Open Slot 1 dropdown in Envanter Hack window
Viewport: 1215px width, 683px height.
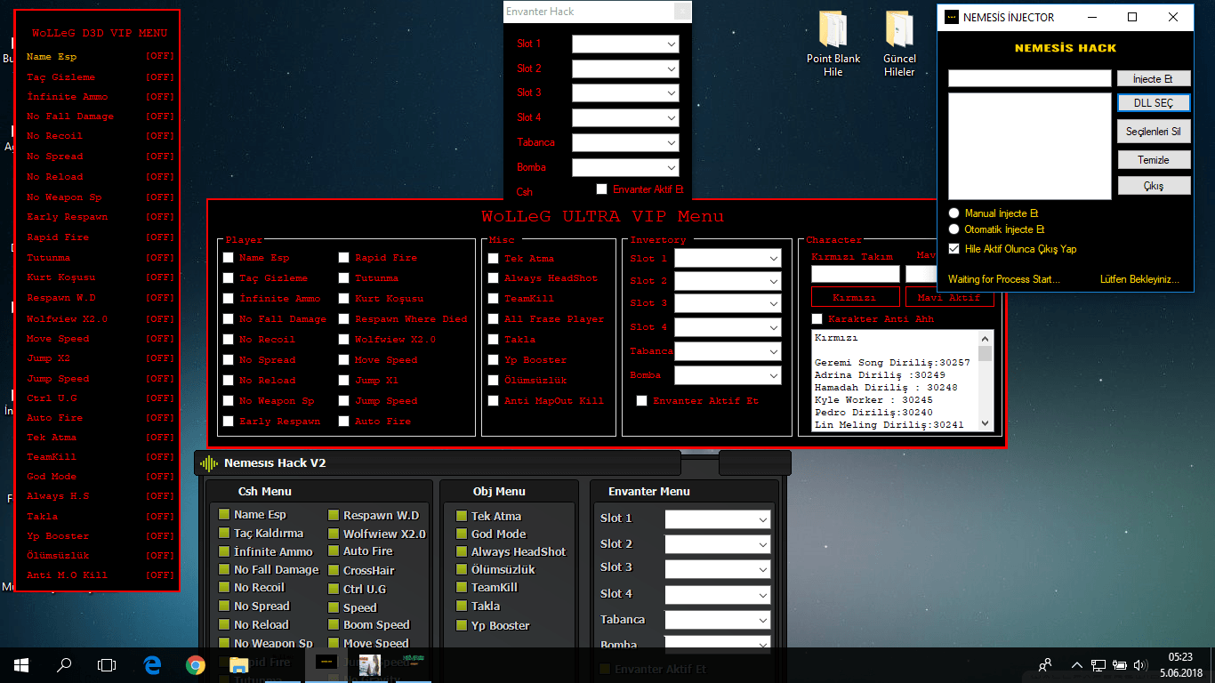(x=625, y=44)
